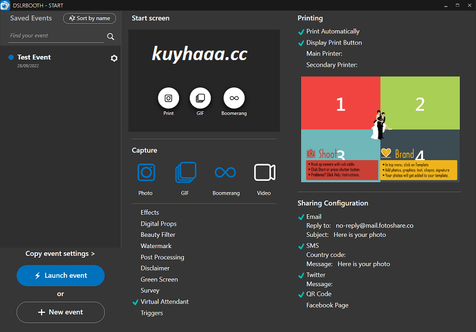The image size is (476, 332).
Task: Click the Capture section heading
Action: point(145,150)
